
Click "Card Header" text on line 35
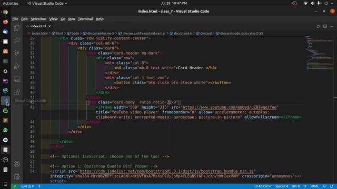191,68
